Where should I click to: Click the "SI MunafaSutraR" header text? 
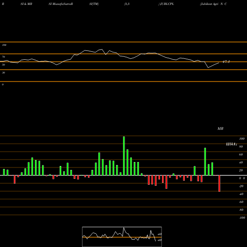point(61,4)
